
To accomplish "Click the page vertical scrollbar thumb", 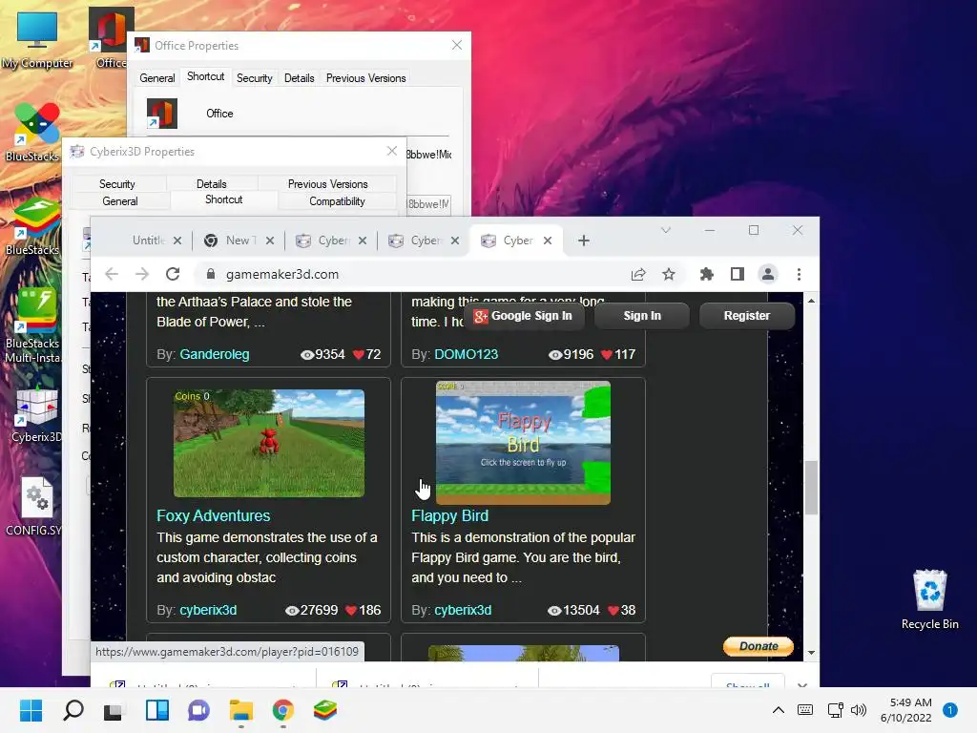I will pos(811,488).
